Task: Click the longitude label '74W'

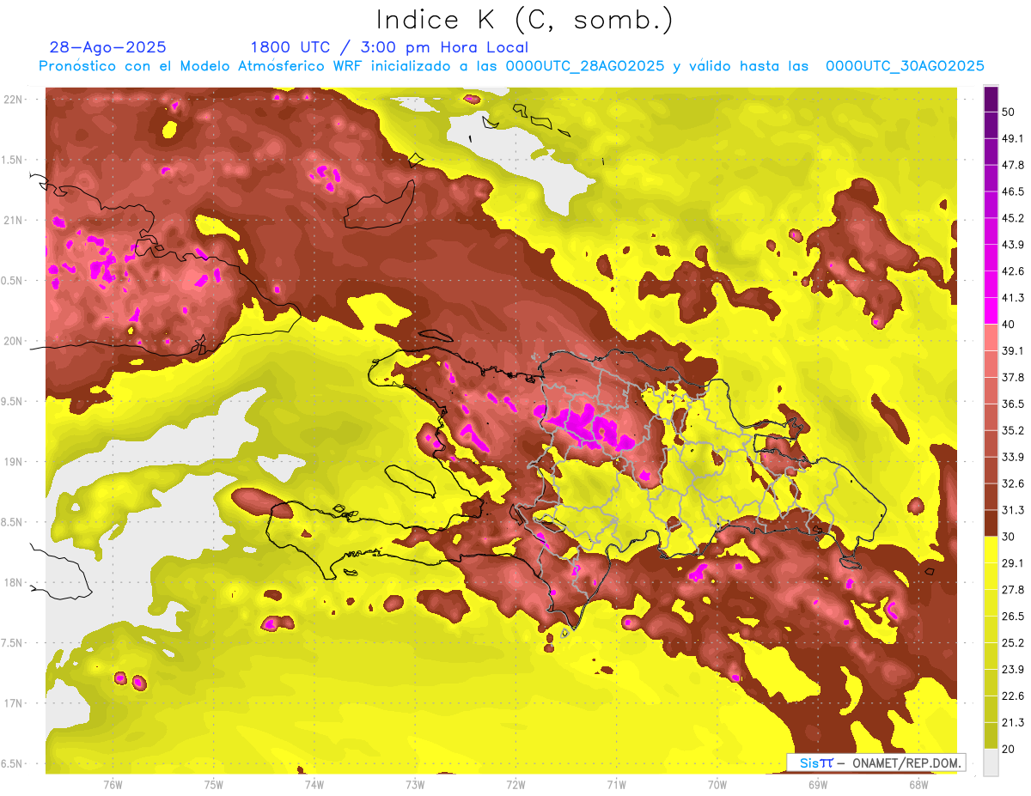Action: point(314,784)
